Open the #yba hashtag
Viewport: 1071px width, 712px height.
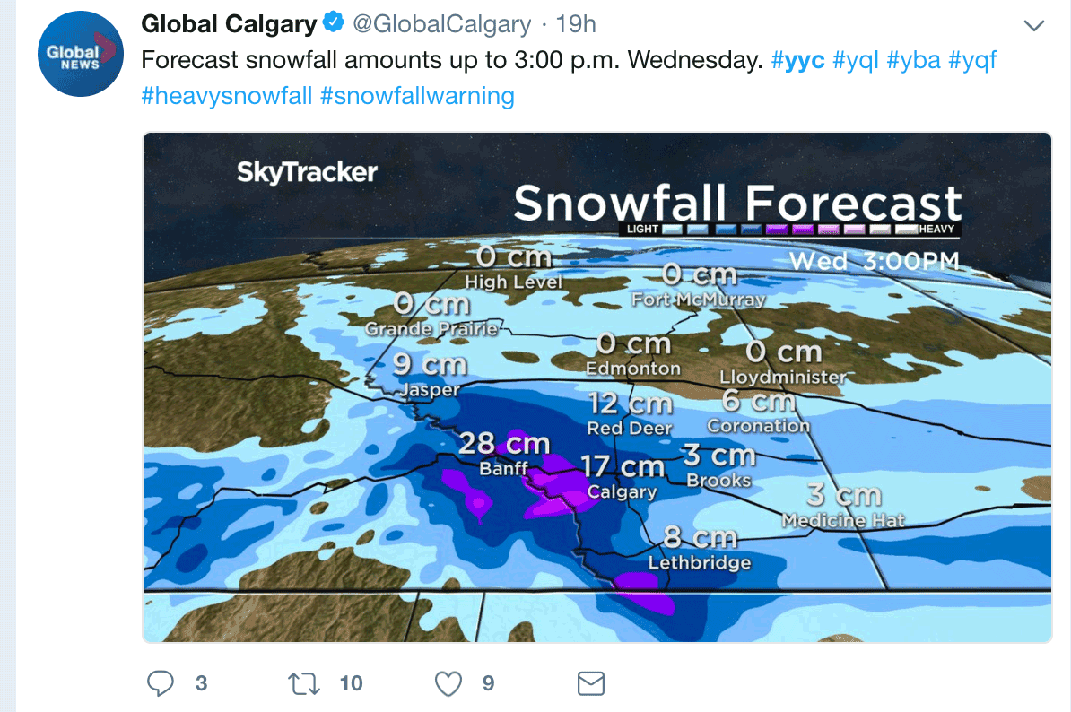tap(914, 60)
